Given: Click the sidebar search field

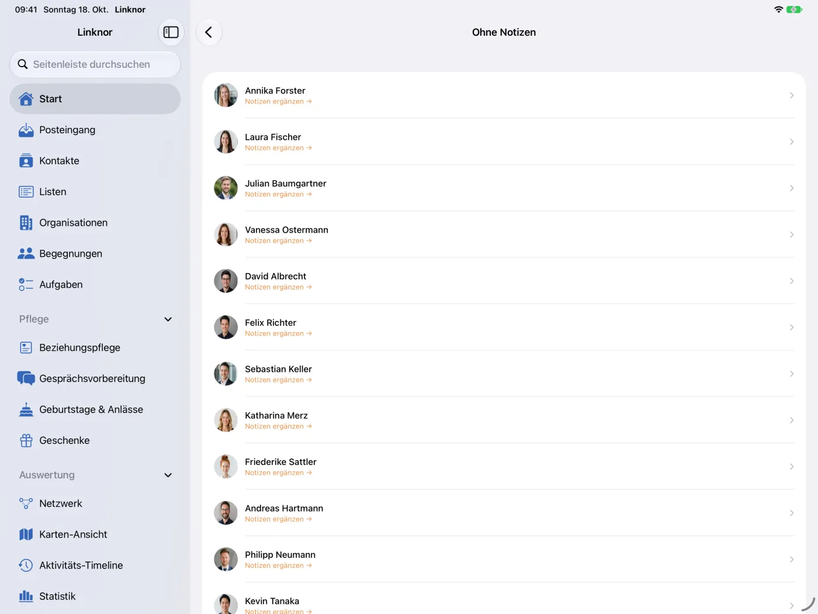Looking at the screenshot, I should [95, 64].
